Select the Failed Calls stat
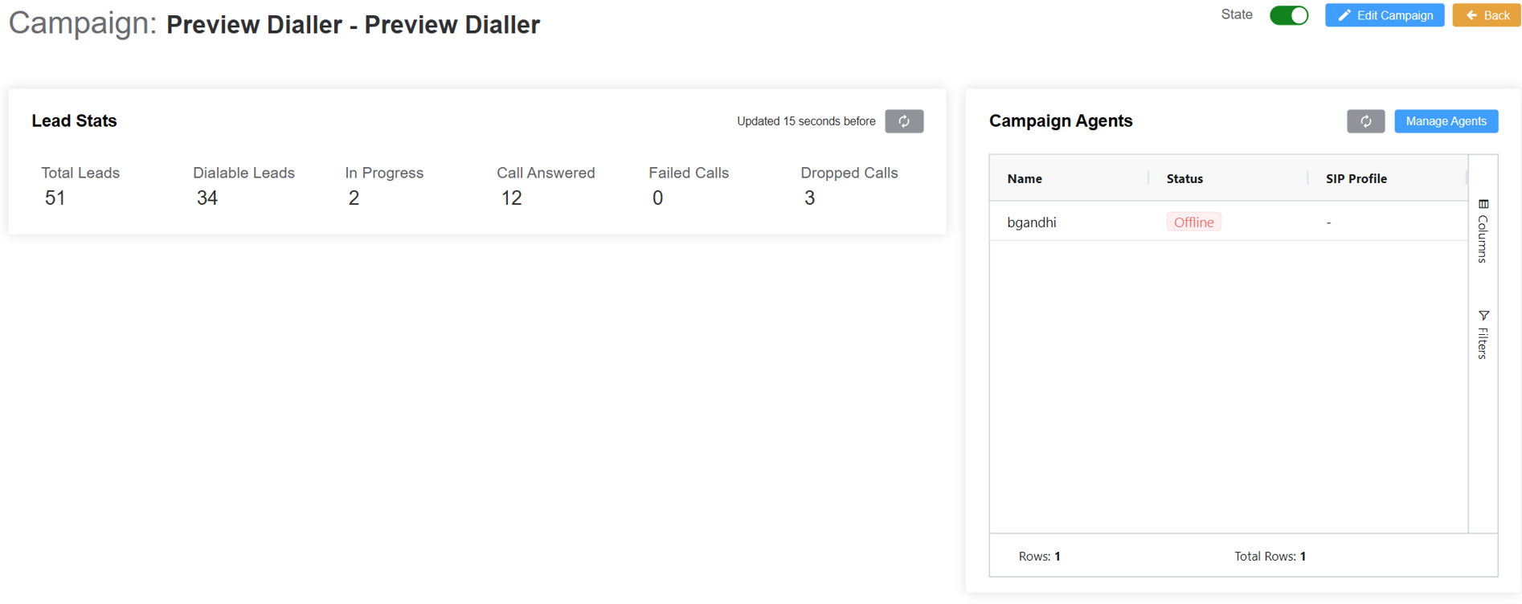The image size is (1522, 604). coord(688,173)
